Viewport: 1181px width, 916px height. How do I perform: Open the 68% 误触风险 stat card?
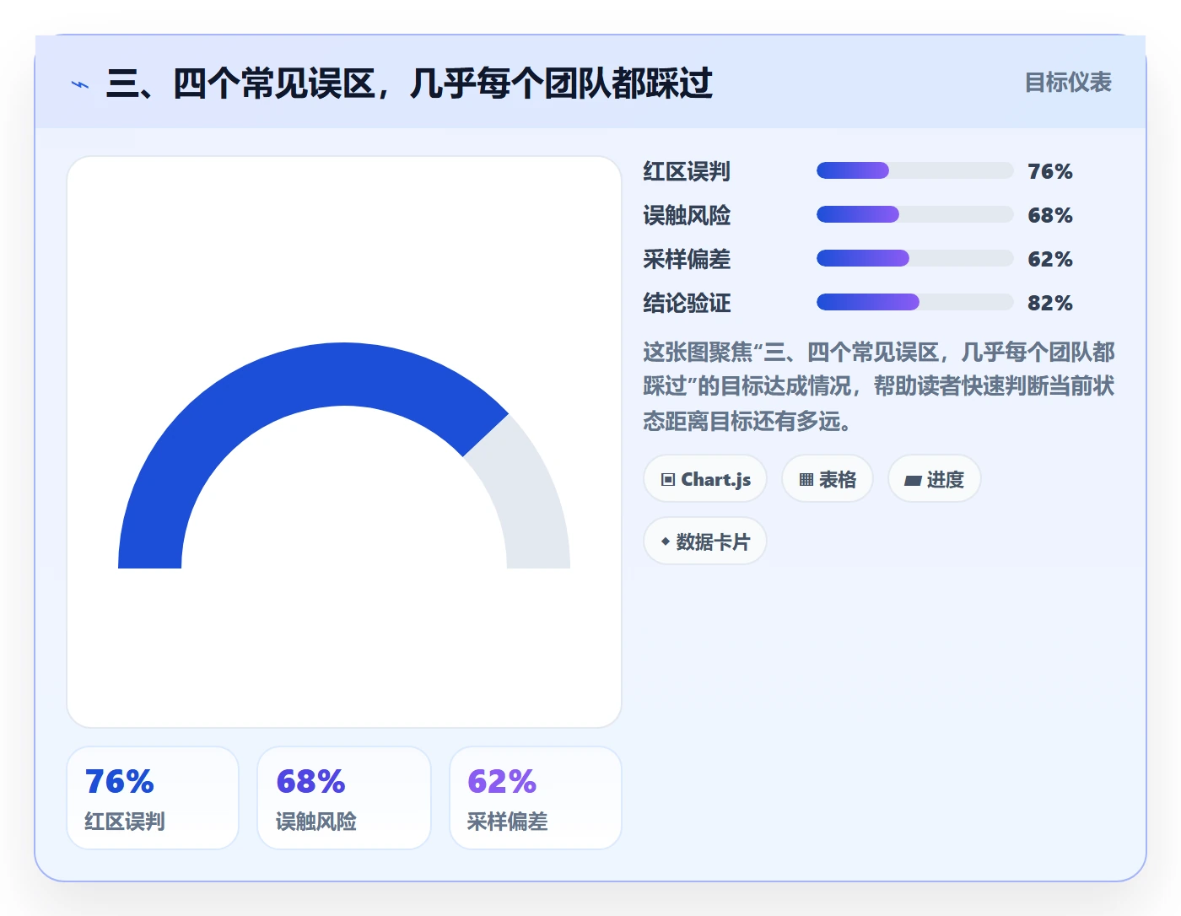344,798
